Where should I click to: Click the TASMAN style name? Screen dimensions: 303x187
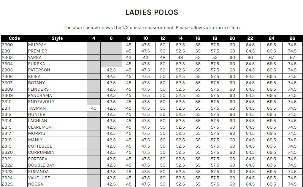click(37, 108)
